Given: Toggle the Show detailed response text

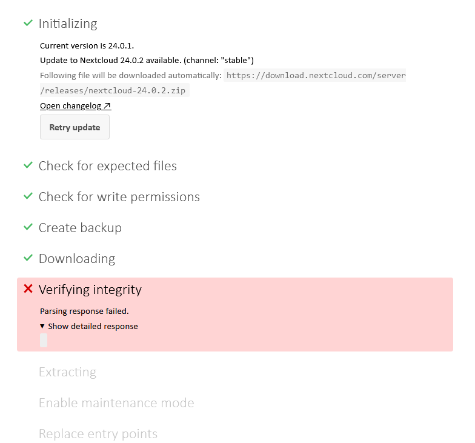Looking at the screenshot, I should click(x=93, y=326).
